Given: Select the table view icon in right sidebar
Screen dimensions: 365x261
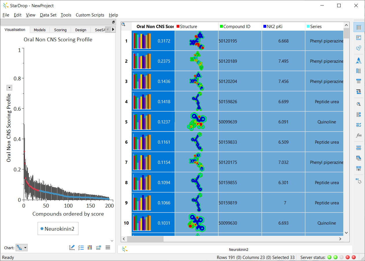Looking at the screenshot, I should click(359, 27).
